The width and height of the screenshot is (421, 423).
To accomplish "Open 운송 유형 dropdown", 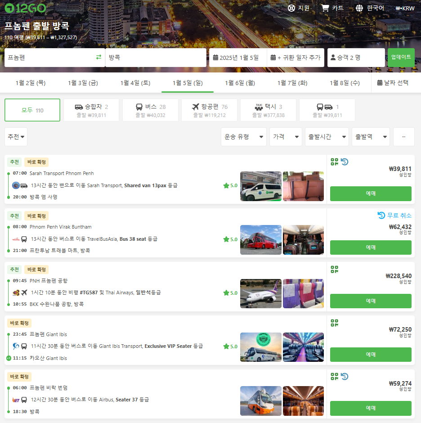I will [243, 137].
